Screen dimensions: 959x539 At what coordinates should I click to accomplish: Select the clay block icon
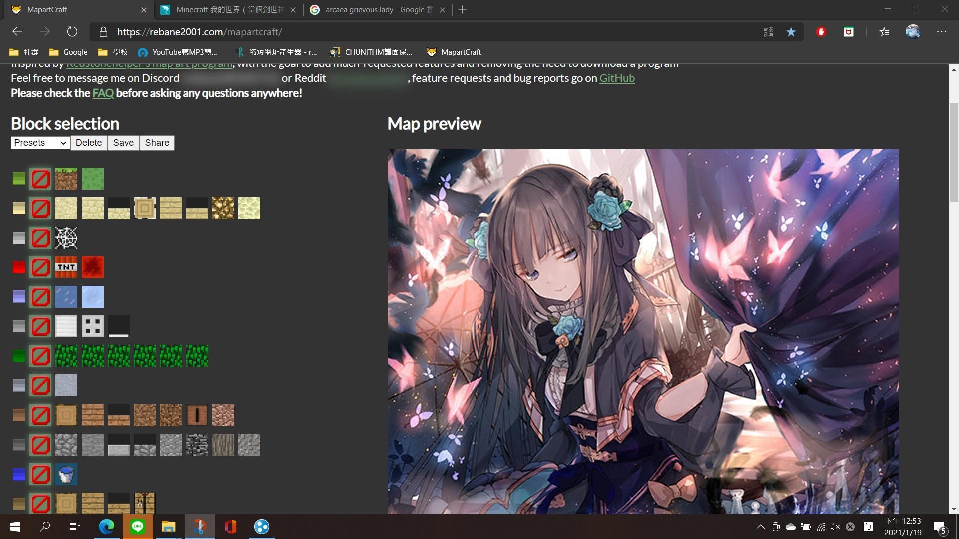tap(66, 385)
